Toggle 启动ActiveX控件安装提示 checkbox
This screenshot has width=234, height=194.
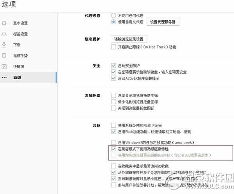pos(113,78)
